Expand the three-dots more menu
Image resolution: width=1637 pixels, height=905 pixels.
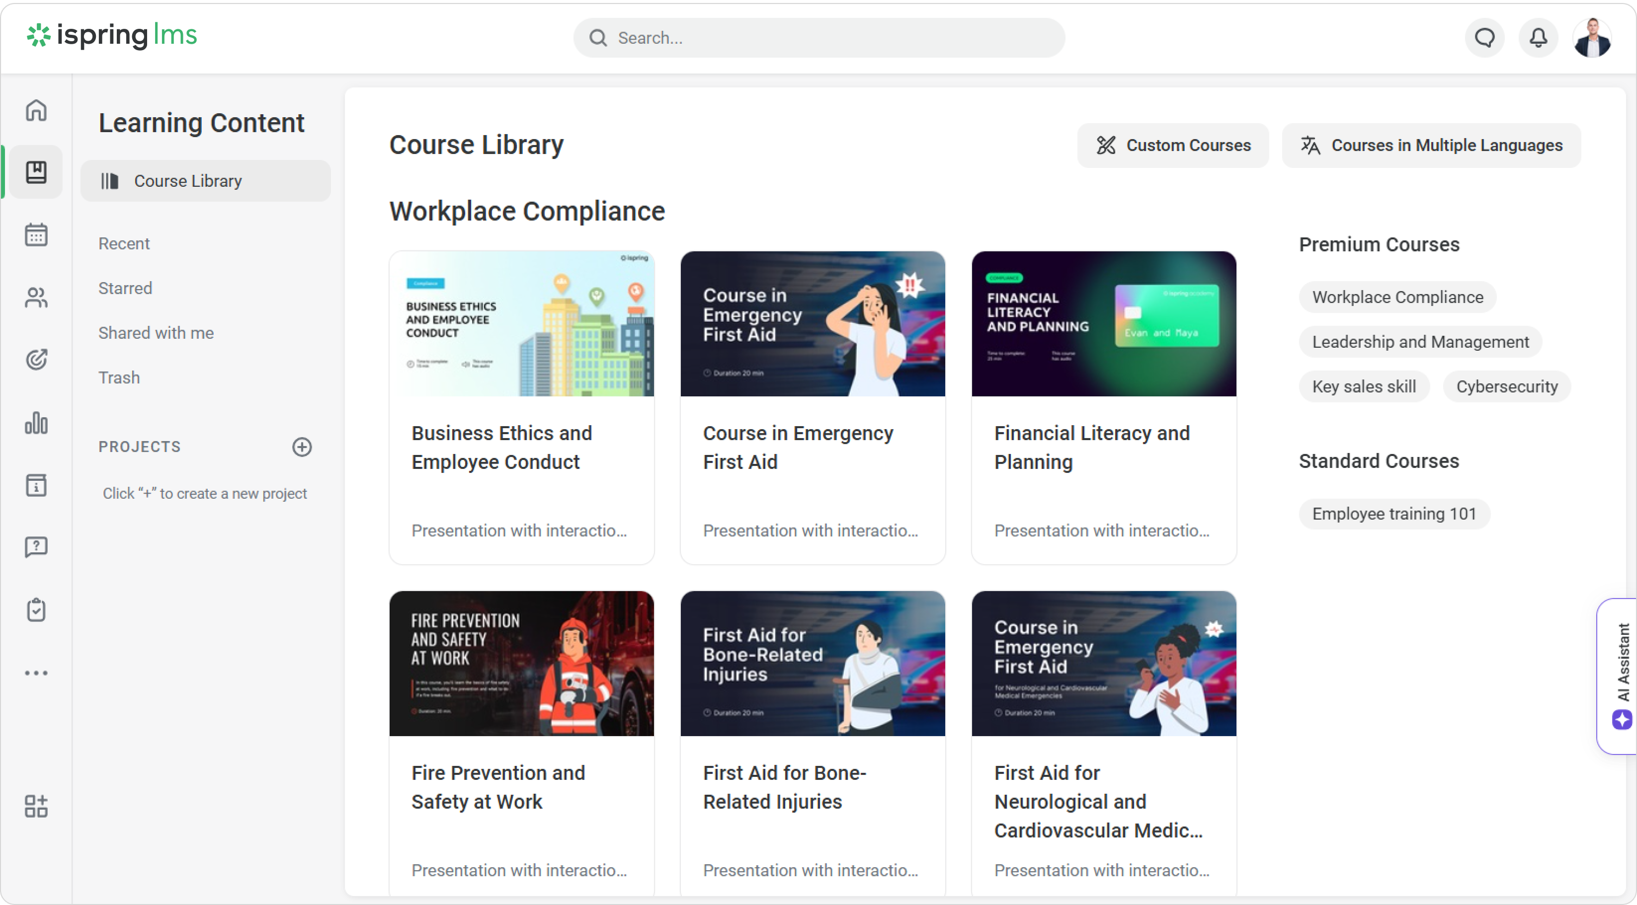click(x=36, y=673)
